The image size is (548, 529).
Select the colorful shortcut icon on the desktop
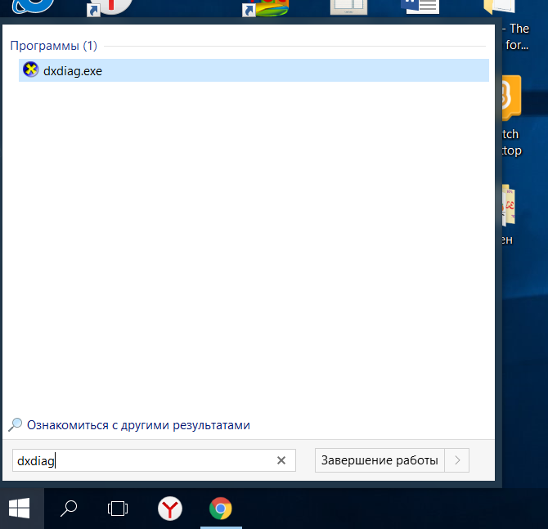click(x=267, y=7)
